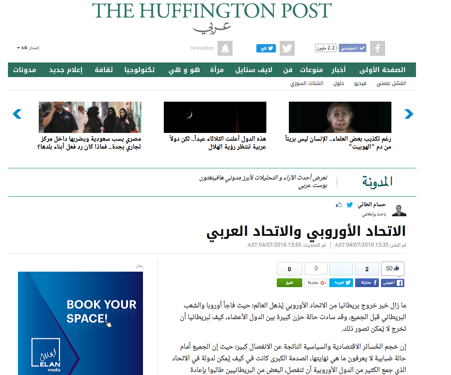The image size is (451, 375).
Task: Click the article title الاتحاد الأوروبي والاتحاد العربي
Action: coord(306,232)
